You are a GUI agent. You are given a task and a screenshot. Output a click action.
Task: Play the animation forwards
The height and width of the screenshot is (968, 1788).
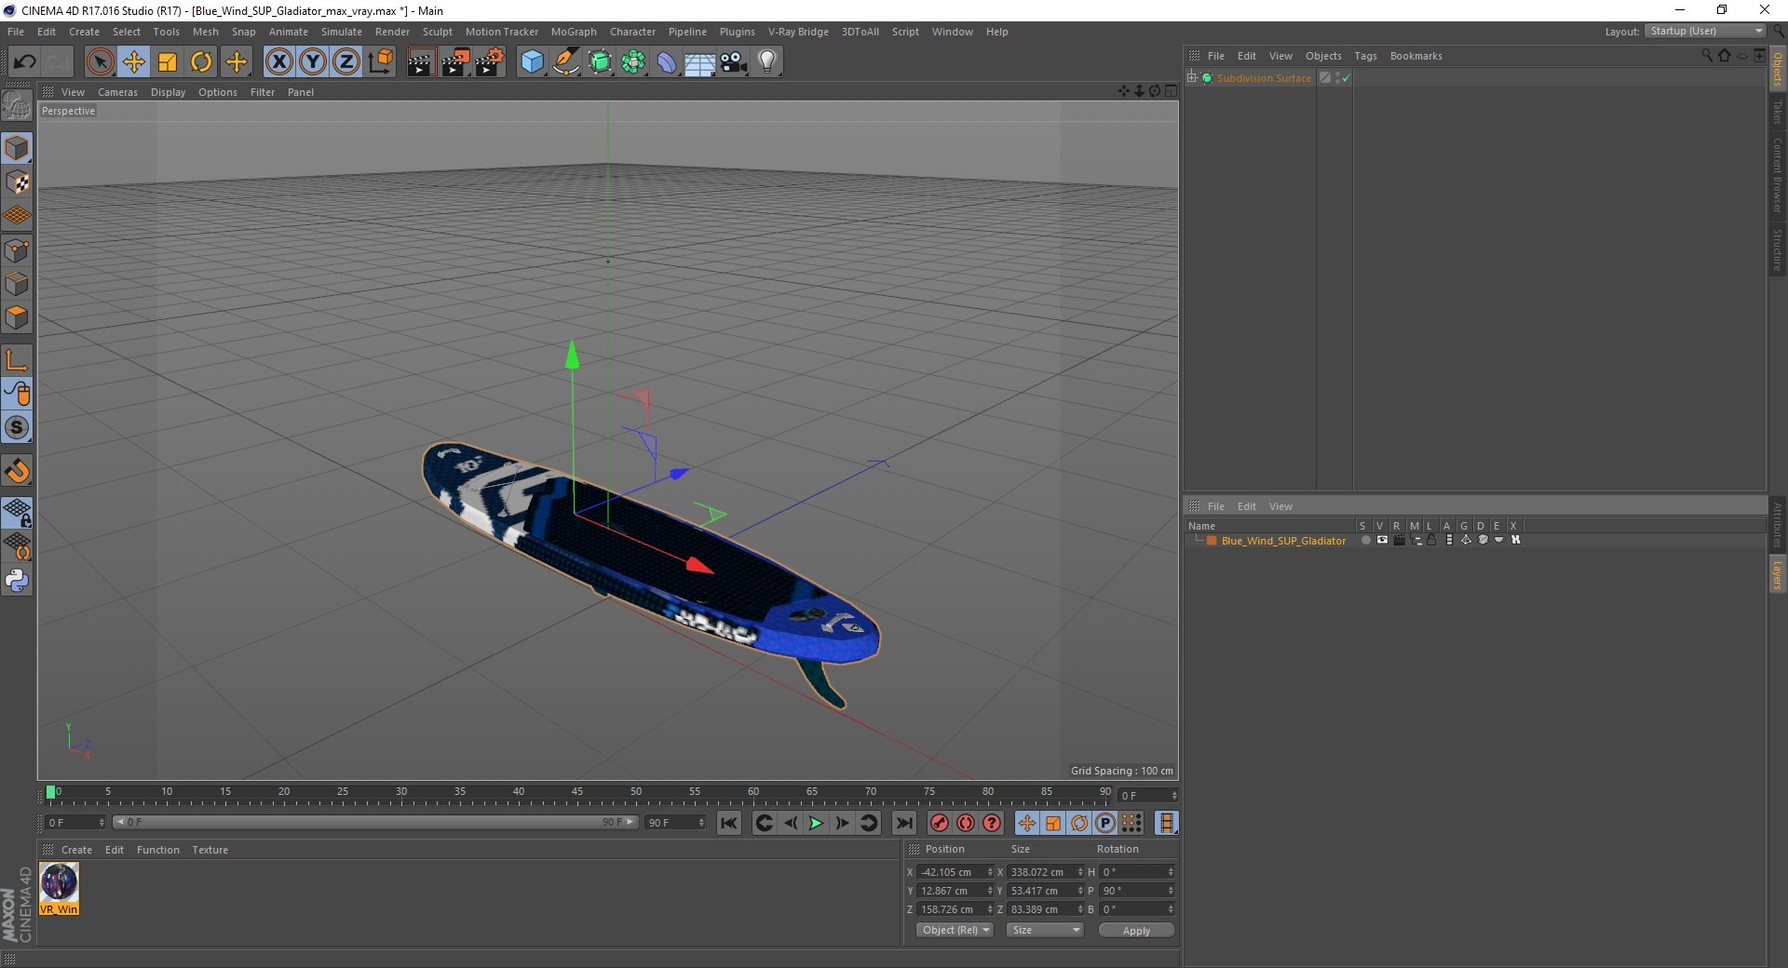click(x=816, y=823)
